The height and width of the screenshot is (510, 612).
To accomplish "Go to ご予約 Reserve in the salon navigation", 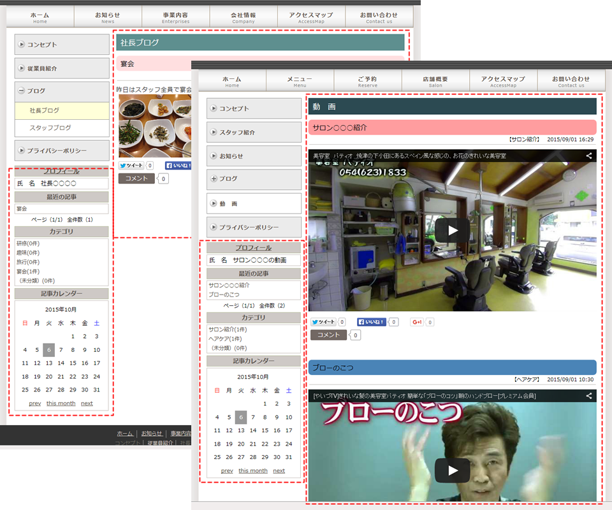I will pos(368,81).
